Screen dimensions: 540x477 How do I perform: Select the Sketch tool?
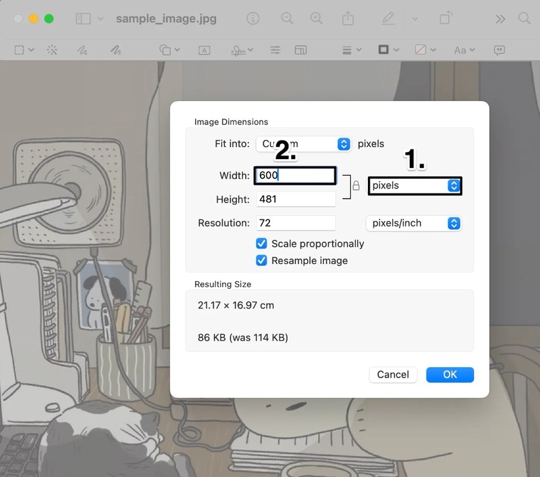coord(82,50)
